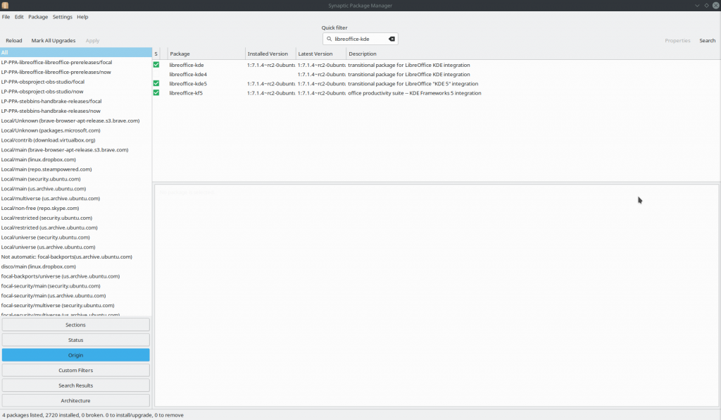The width and height of the screenshot is (721, 420).
Task: Select the libreoffice-kde5 package name
Action: coord(188,84)
